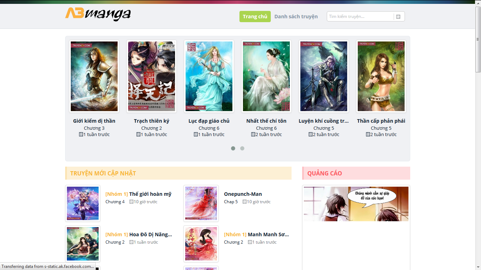The height and width of the screenshot is (270, 481).
Task: Select the first carousel pagination dot
Action: [233, 148]
